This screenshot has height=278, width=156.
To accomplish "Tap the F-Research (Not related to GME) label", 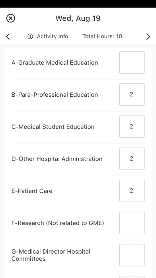I will [58, 223].
